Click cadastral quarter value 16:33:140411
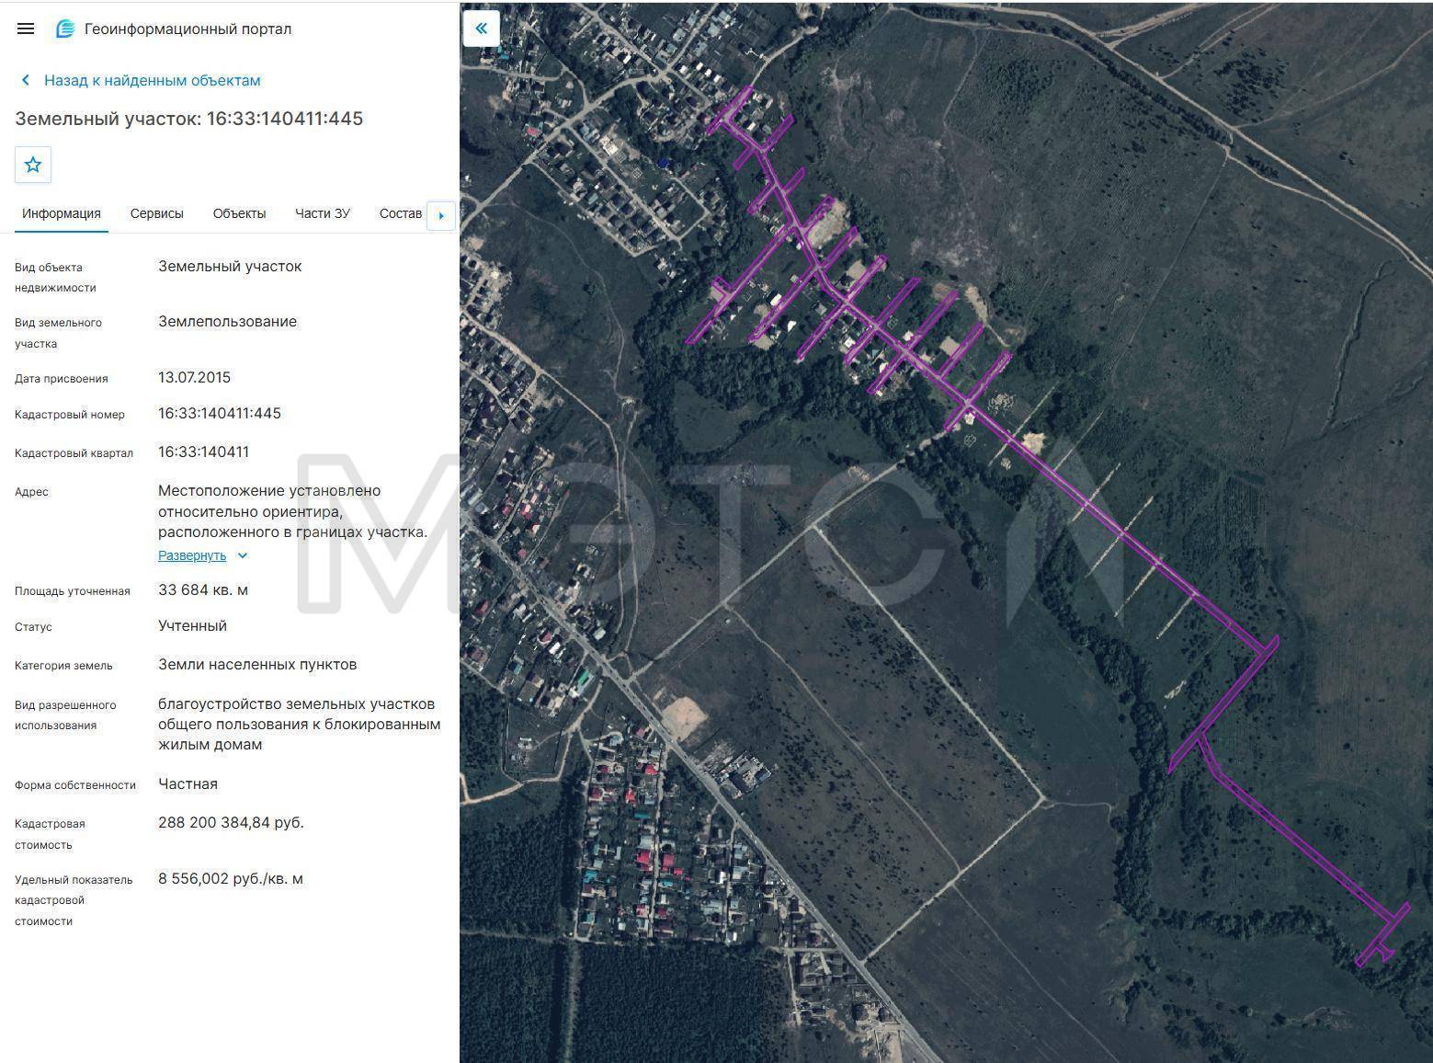1433x1063 pixels. coord(204,452)
